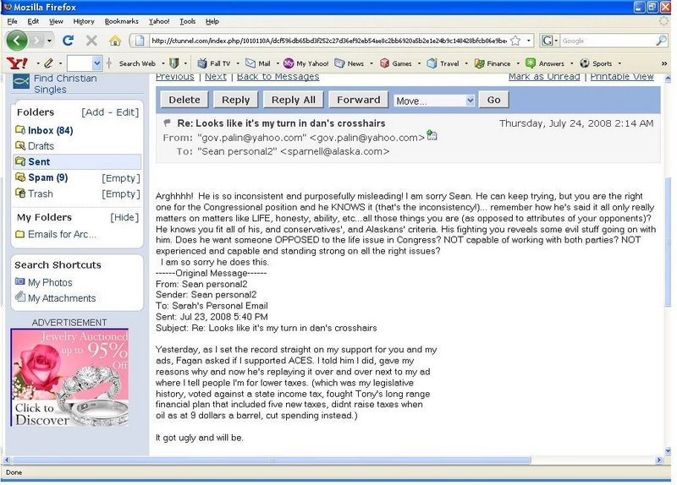Image resolution: width=677 pixels, height=485 pixels.
Task: Click the horizontal scrollbar at page bottom
Action: pyautogui.click(x=271, y=460)
